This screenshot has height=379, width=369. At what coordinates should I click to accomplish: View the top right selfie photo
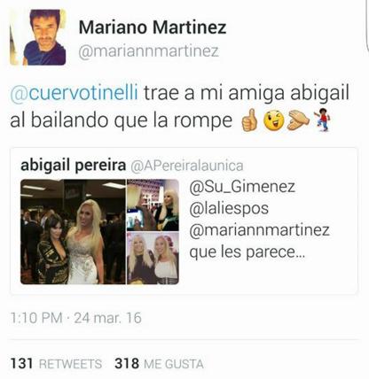click(153, 205)
